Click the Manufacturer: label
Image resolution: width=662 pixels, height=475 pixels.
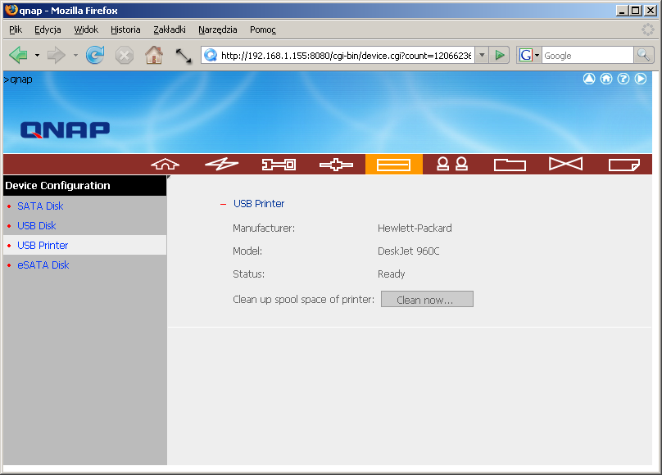coord(264,228)
